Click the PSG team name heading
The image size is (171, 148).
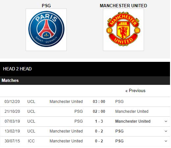[46, 6]
